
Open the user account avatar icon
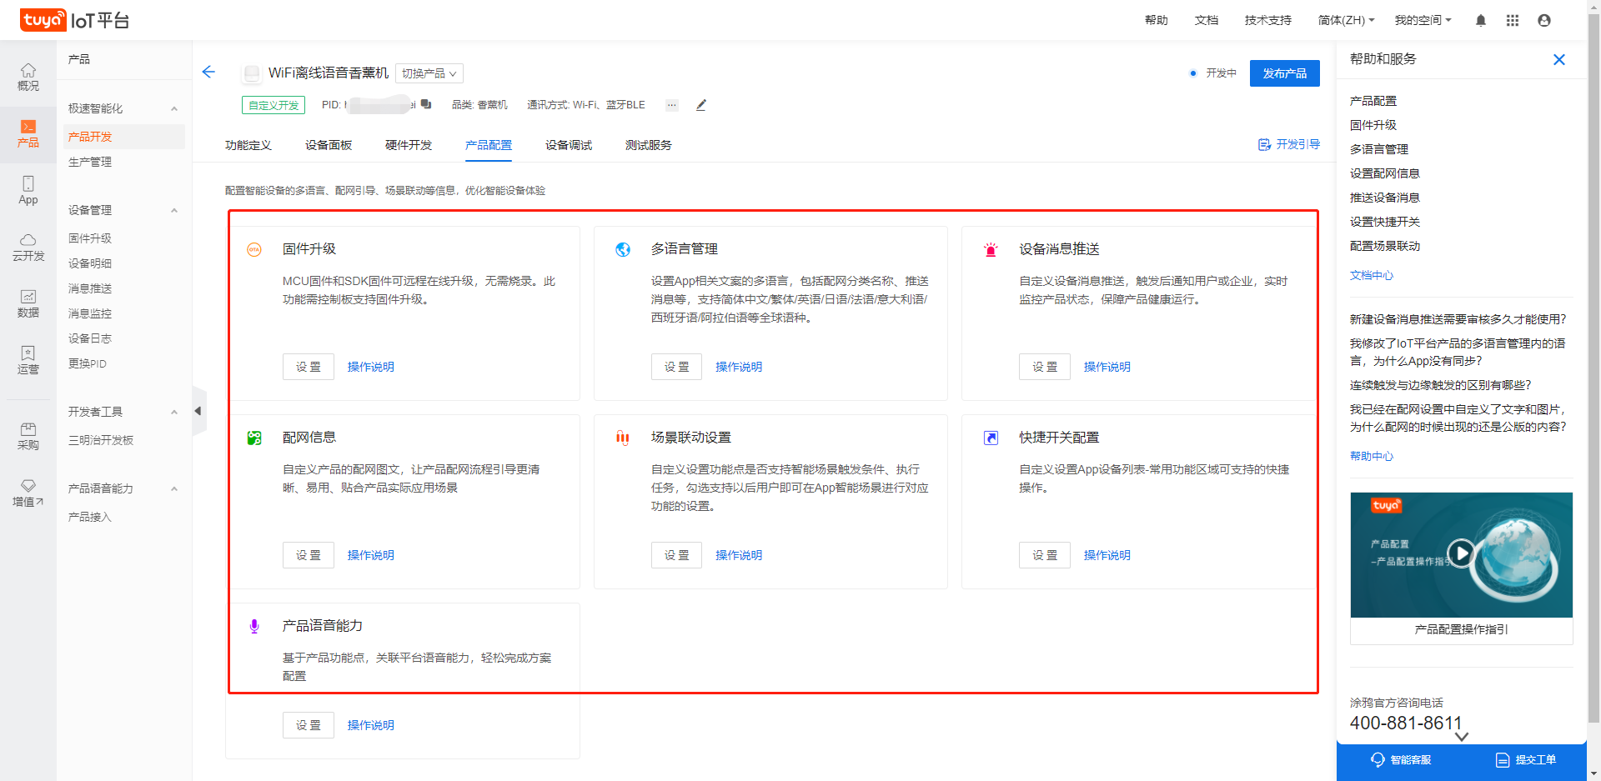[1544, 20]
